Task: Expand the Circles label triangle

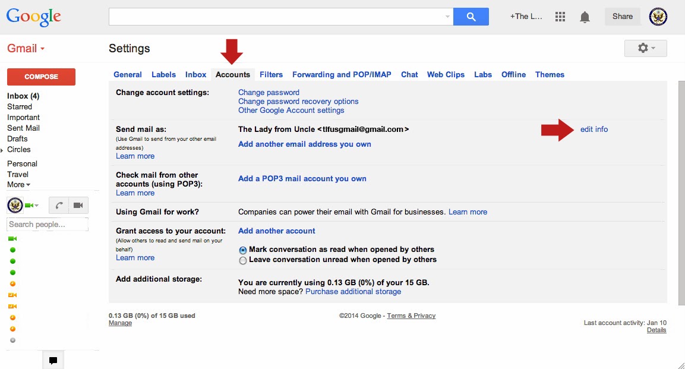Action: click(2, 150)
